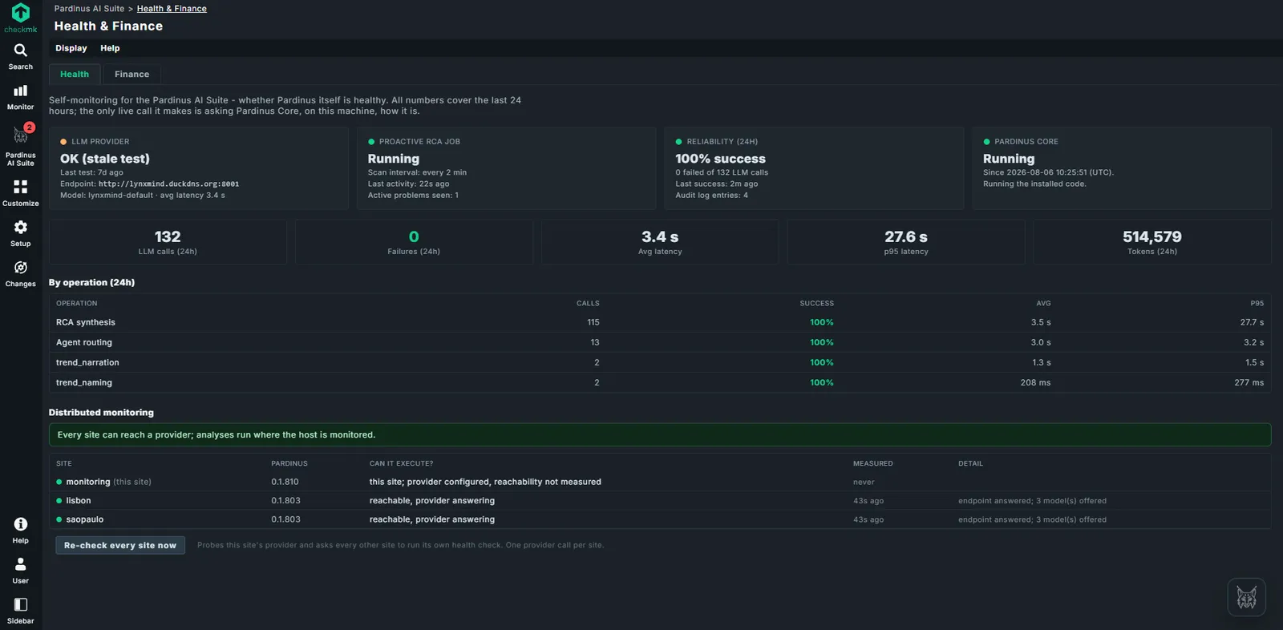Click the saopaulo site name
The height and width of the screenshot is (630, 1283).
pyautogui.click(x=85, y=519)
